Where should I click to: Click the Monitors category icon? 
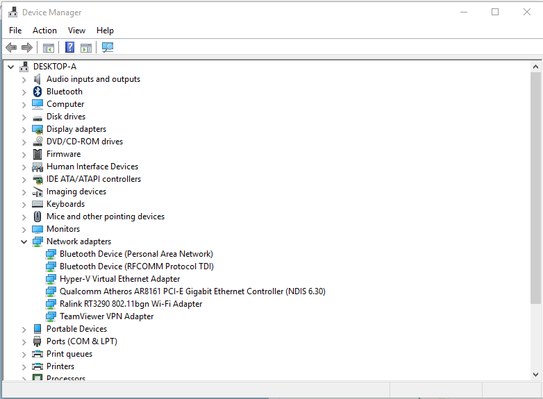point(37,230)
